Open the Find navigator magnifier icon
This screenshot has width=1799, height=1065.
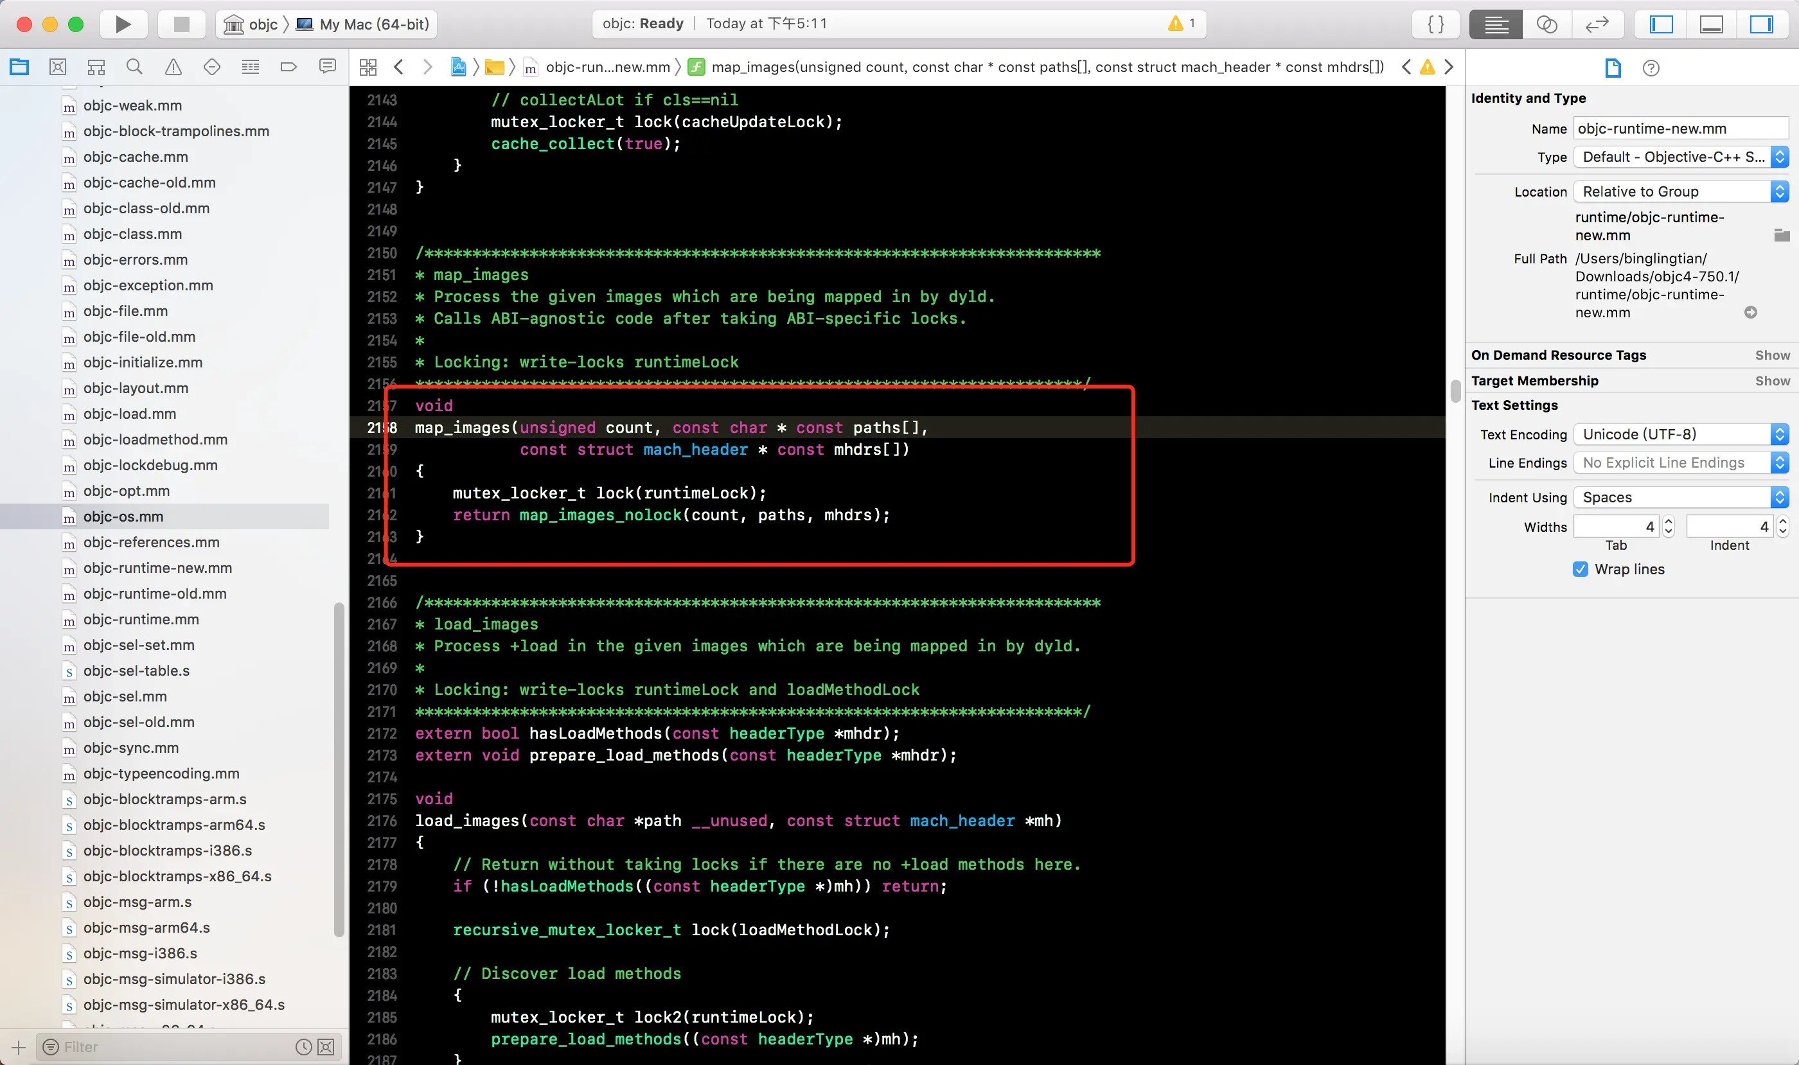(134, 67)
